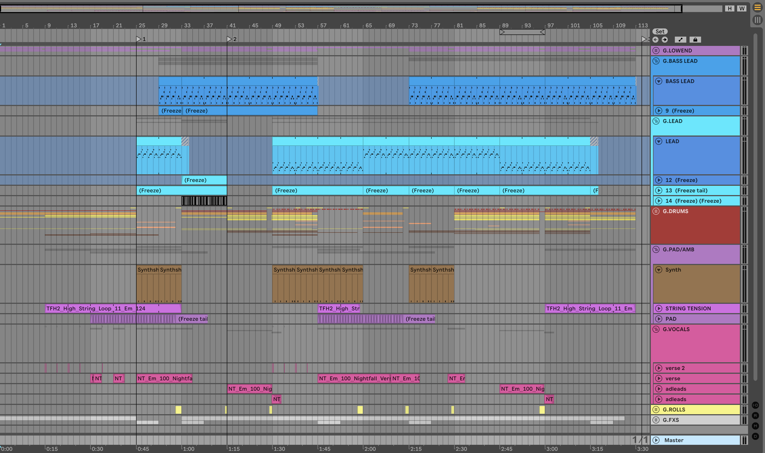This screenshot has width=765, height=453.
Task: Click the G.DRUMS group fold icon
Action: click(656, 211)
